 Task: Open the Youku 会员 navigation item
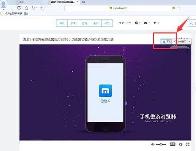coord(96,23)
